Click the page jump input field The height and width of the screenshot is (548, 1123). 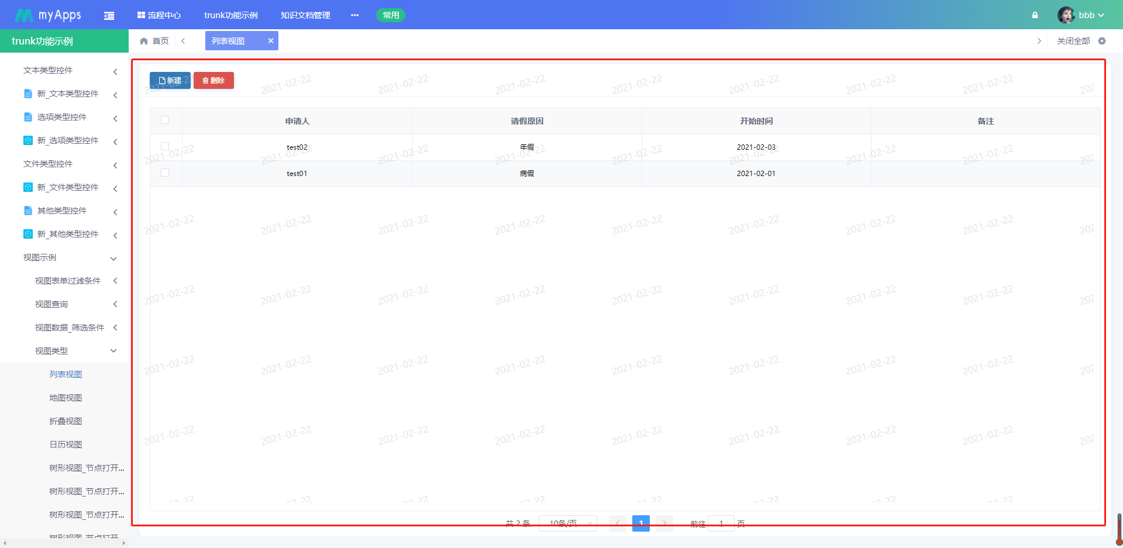[x=721, y=523]
